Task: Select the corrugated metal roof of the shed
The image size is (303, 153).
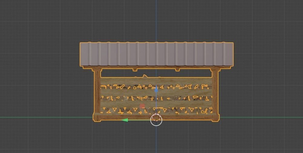Action: (x=157, y=54)
